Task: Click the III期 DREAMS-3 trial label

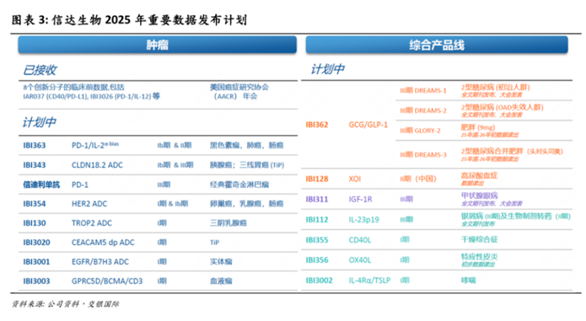Action: [423, 154]
